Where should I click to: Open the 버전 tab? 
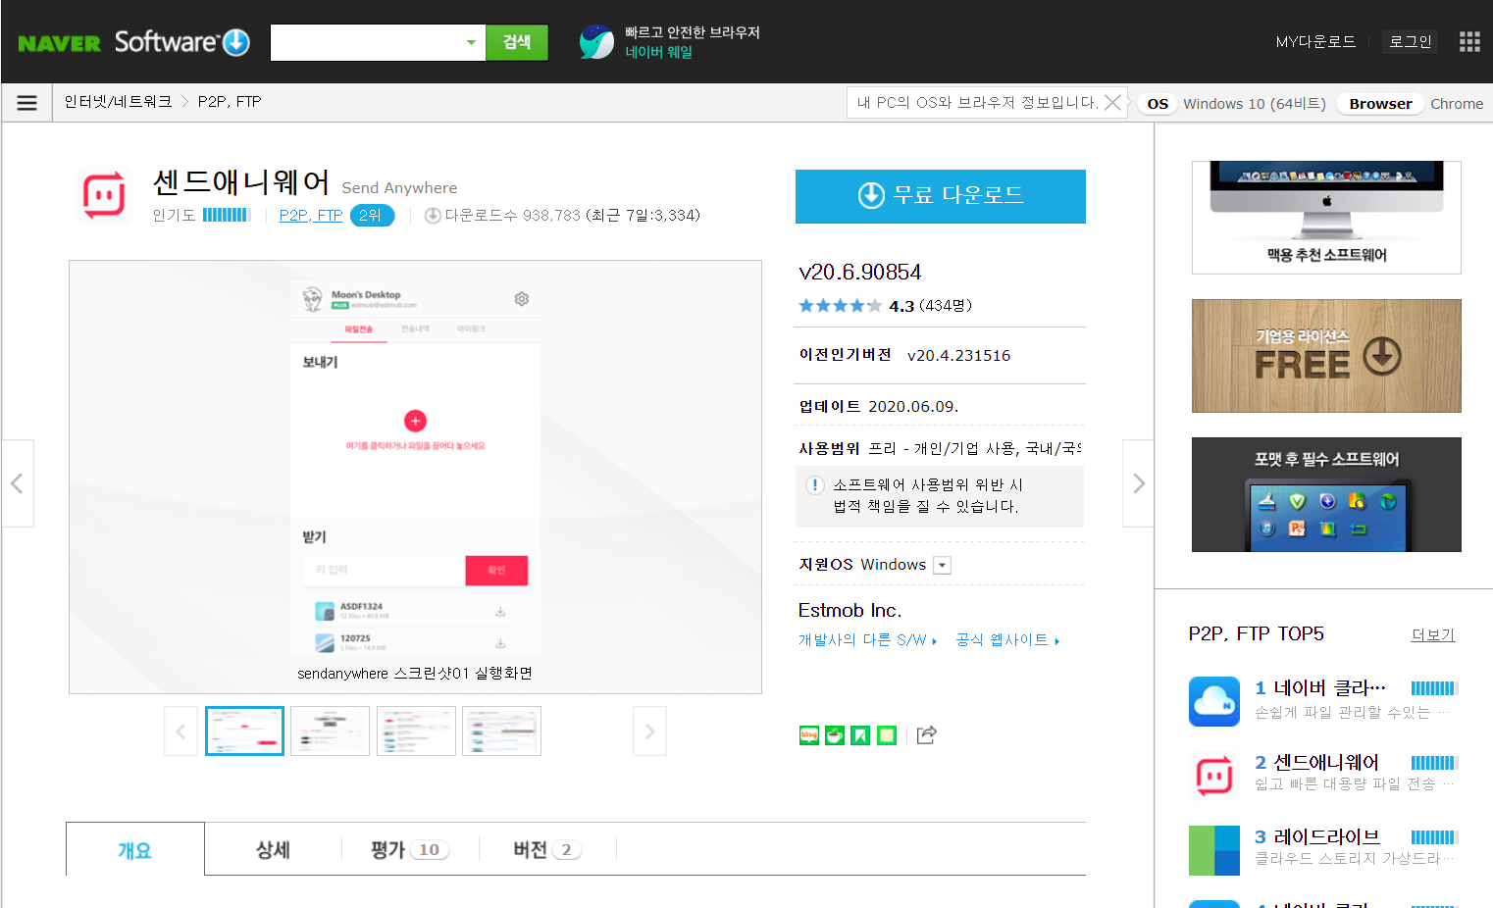pyautogui.click(x=547, y=849)
